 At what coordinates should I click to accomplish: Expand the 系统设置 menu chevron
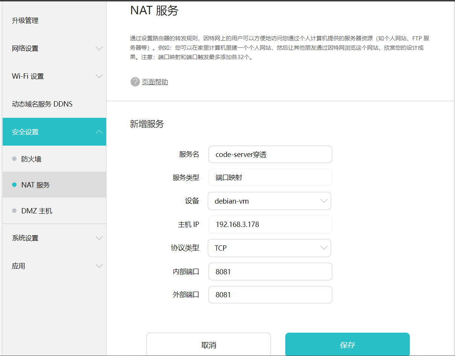(x=99, y=238)
